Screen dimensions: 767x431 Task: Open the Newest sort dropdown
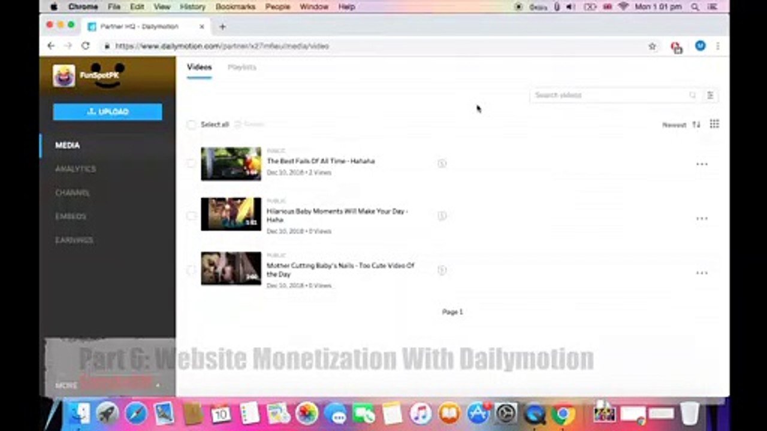(x=681, y=125)
